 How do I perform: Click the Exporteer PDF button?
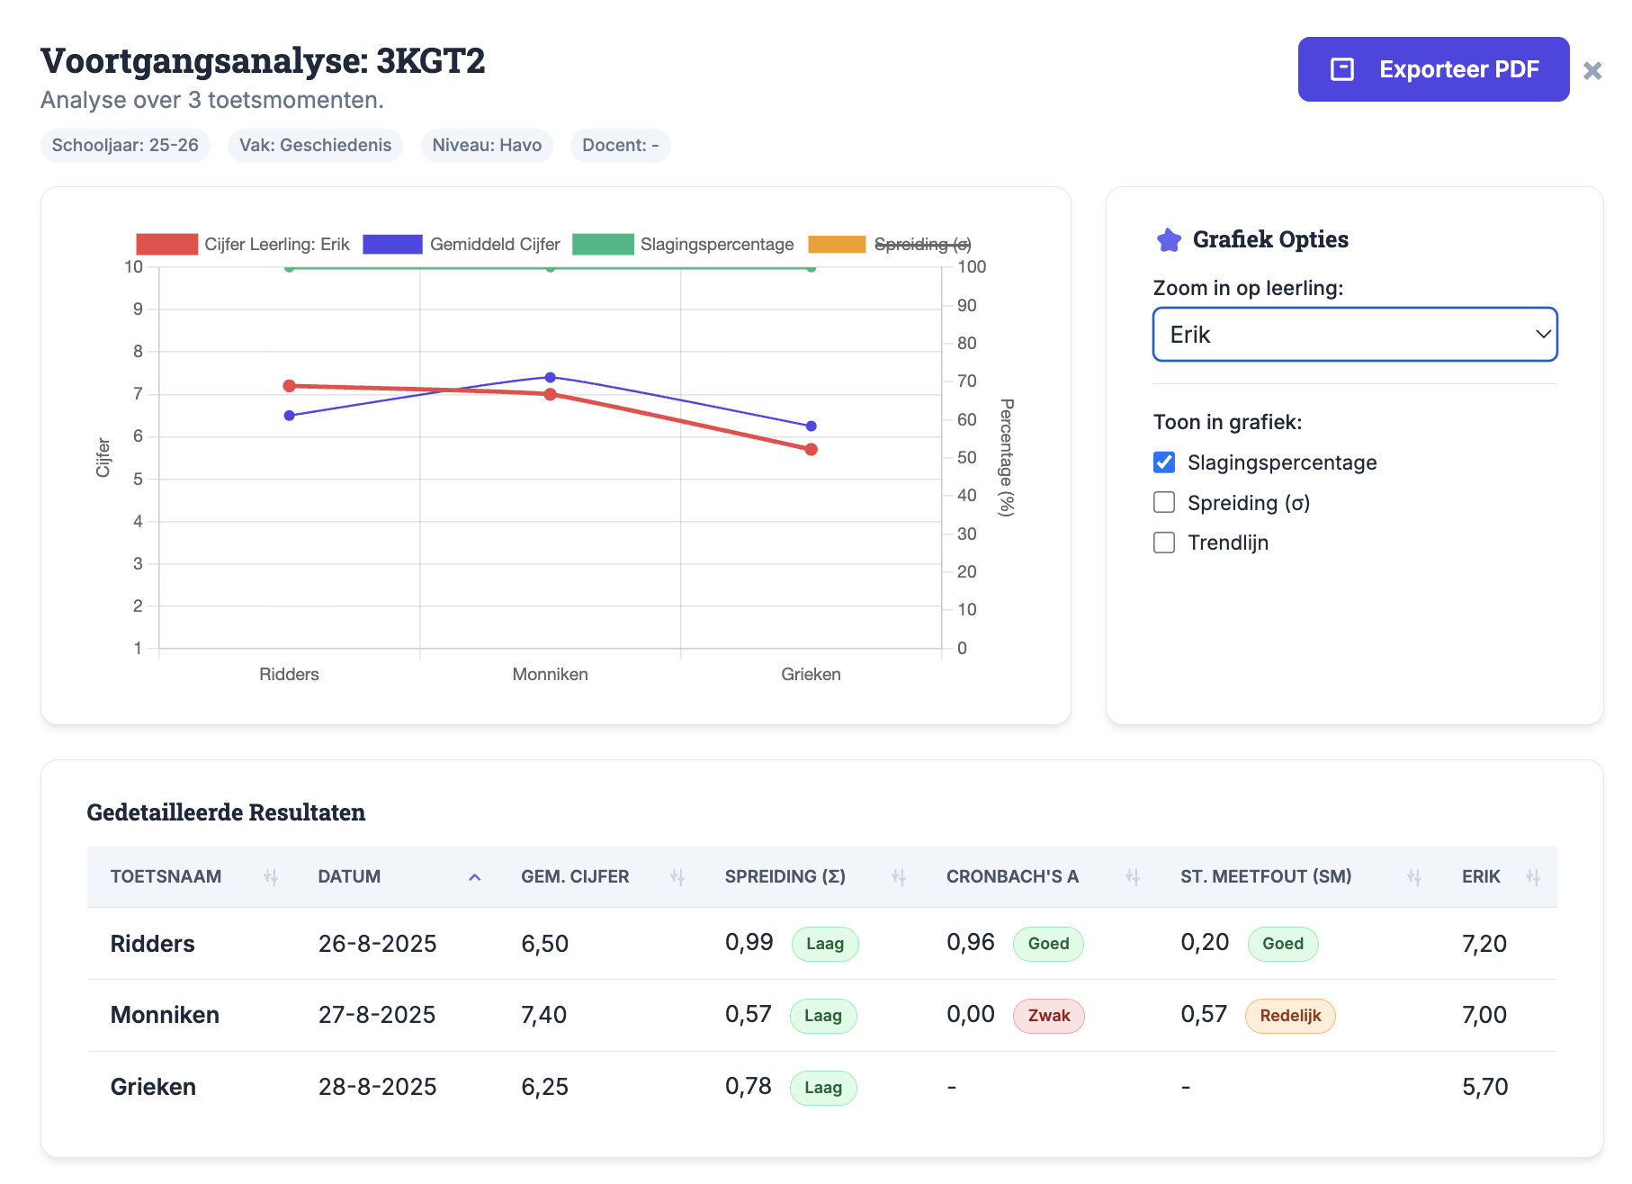click(x=1432, y=69)
